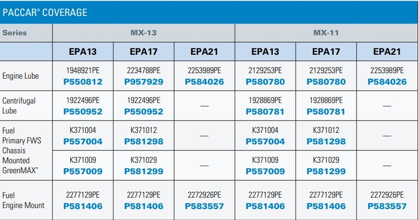Viewport: 419px width, 220px height.
Task: Select P557004 under MX-13 EPA13
Action: 83,141
